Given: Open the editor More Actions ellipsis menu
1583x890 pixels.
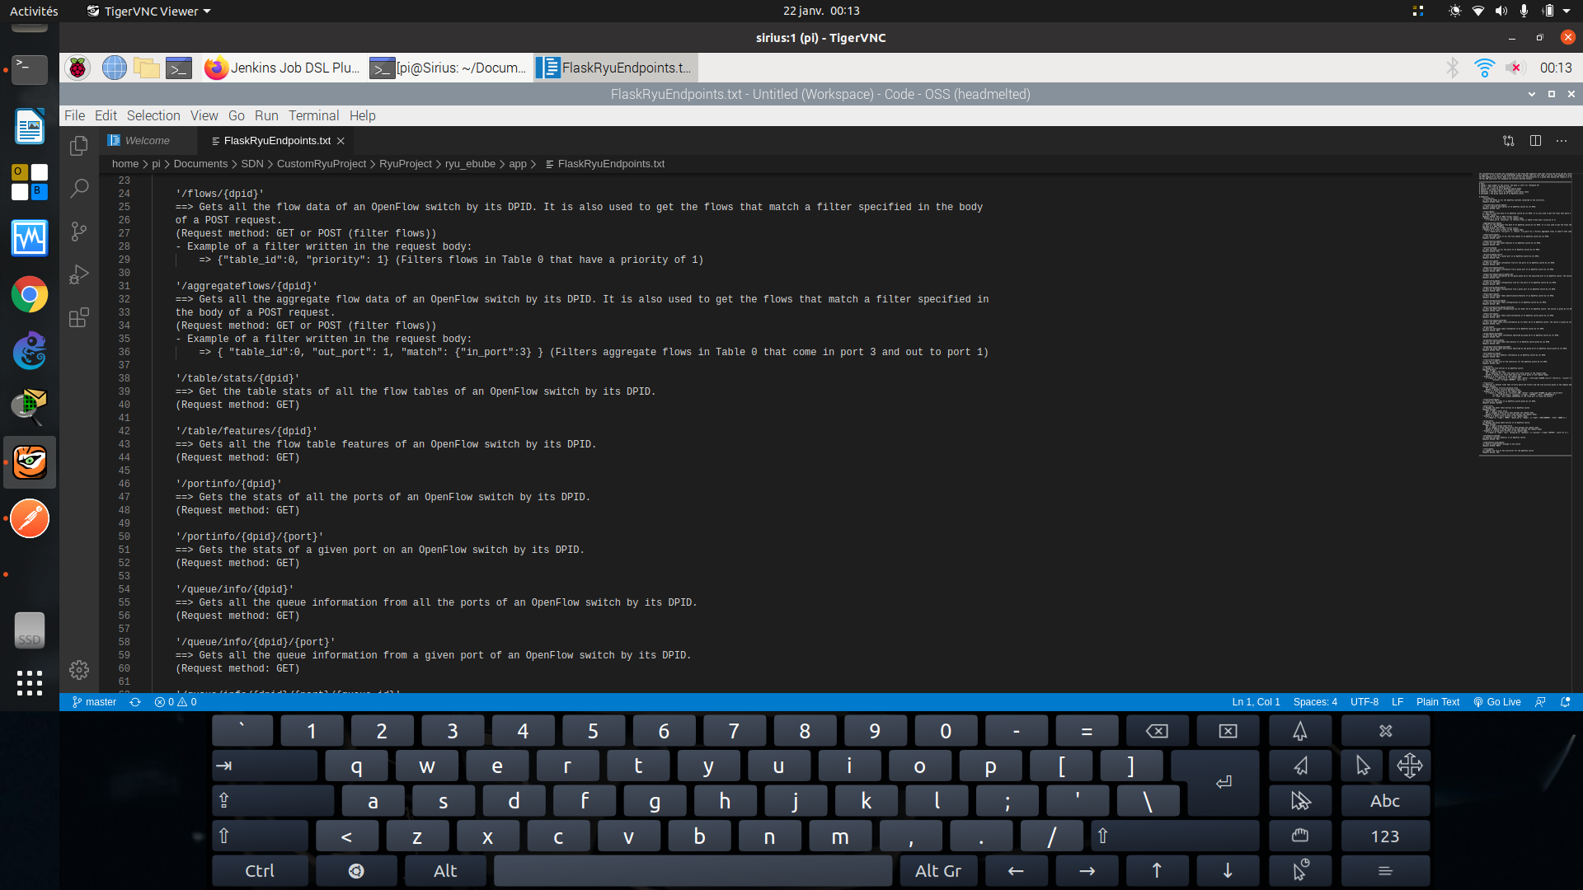Looking at the screenshot, I should tap(1562, 141).
